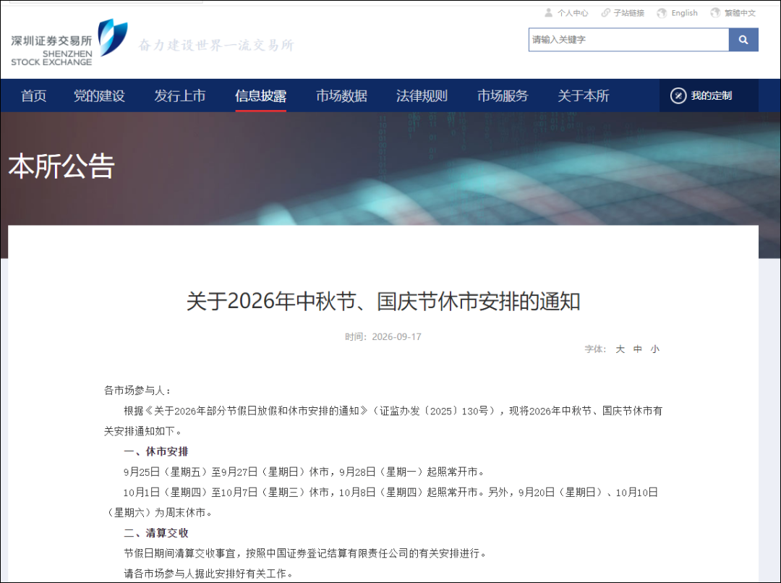This screenshot has width=781, height=583.
Task: Click the globe icon beside English
Action: pos(662,13)
